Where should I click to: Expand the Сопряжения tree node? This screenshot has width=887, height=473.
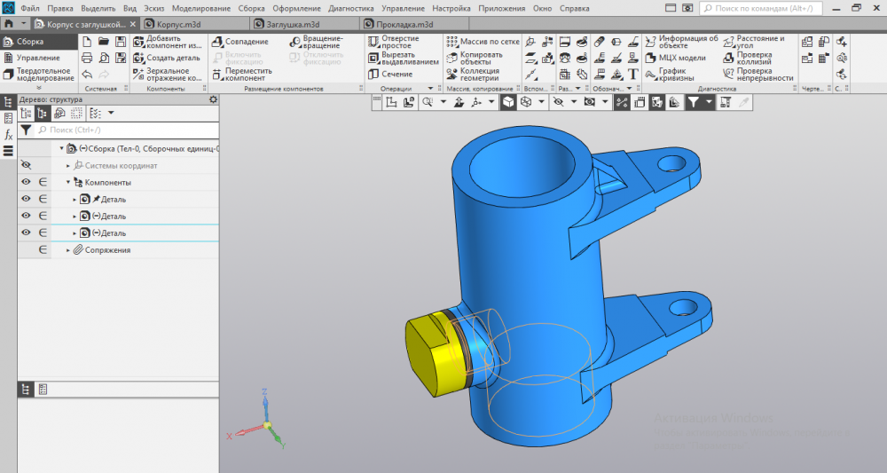pyautogui.click(x=68, y=250)
